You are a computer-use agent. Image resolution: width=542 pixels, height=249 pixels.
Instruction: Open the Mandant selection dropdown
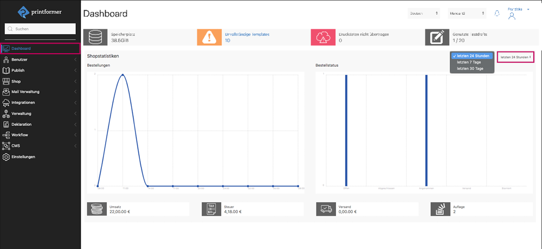[467, 13]
